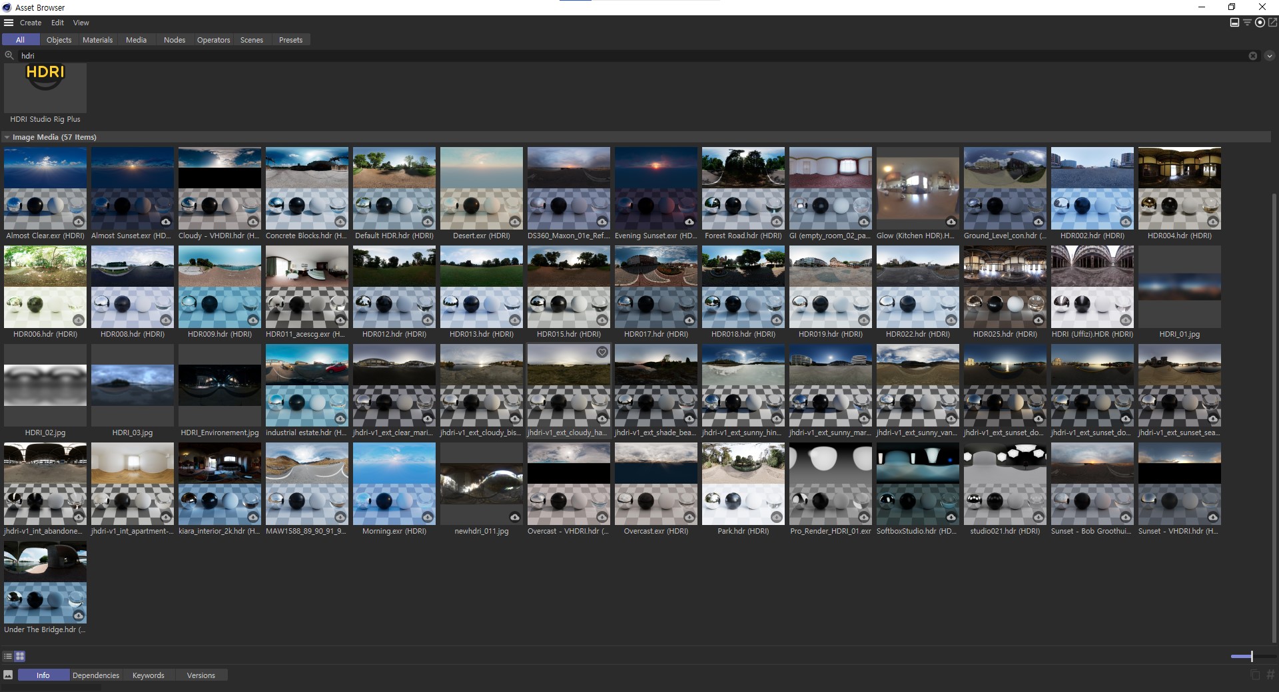This screenshot has height=692, width=1279.
Task: Switch to list view
Action: [8, 656]
